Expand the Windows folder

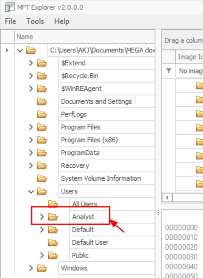point(31,268)
